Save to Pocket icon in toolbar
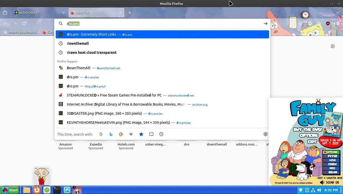Image resolution: width=343 pixels, height=194 pixels. (x=301, y=23)
